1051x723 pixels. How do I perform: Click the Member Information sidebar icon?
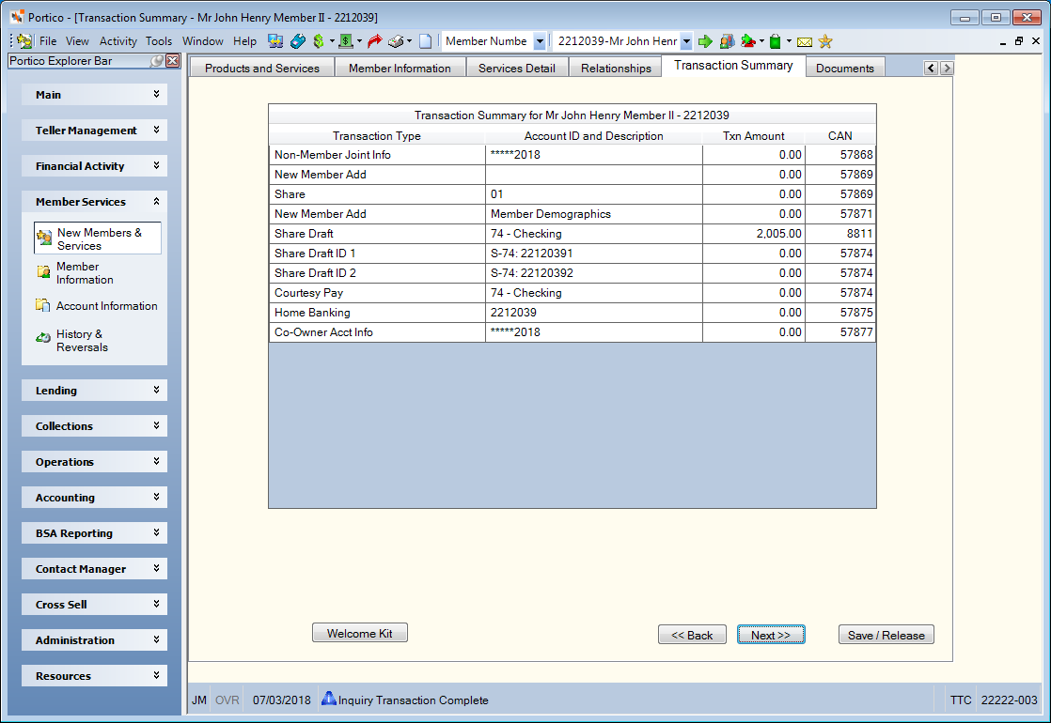[43, 271]
